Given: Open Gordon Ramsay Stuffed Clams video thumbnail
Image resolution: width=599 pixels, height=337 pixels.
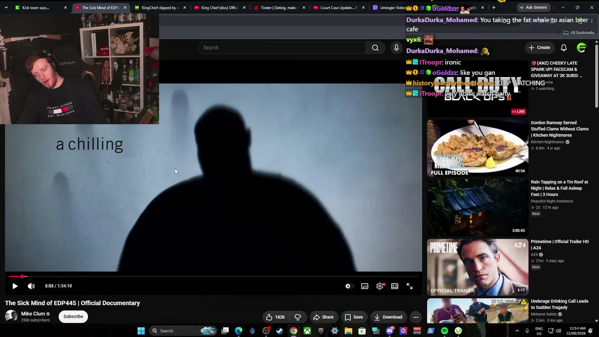Looking at the screenshot, I should (x=477, y=148).
